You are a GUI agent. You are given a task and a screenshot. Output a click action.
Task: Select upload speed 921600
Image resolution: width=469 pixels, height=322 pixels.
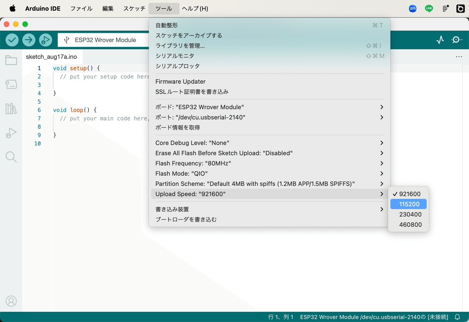408,194
